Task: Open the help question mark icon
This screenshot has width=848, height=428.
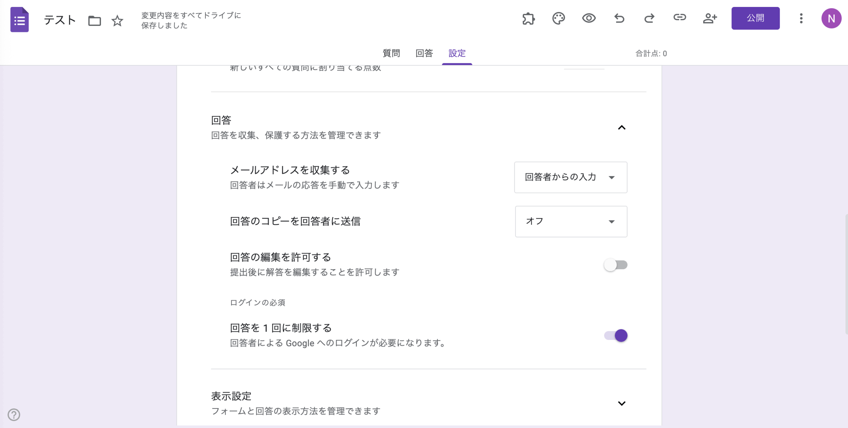Action: (14, 414)
